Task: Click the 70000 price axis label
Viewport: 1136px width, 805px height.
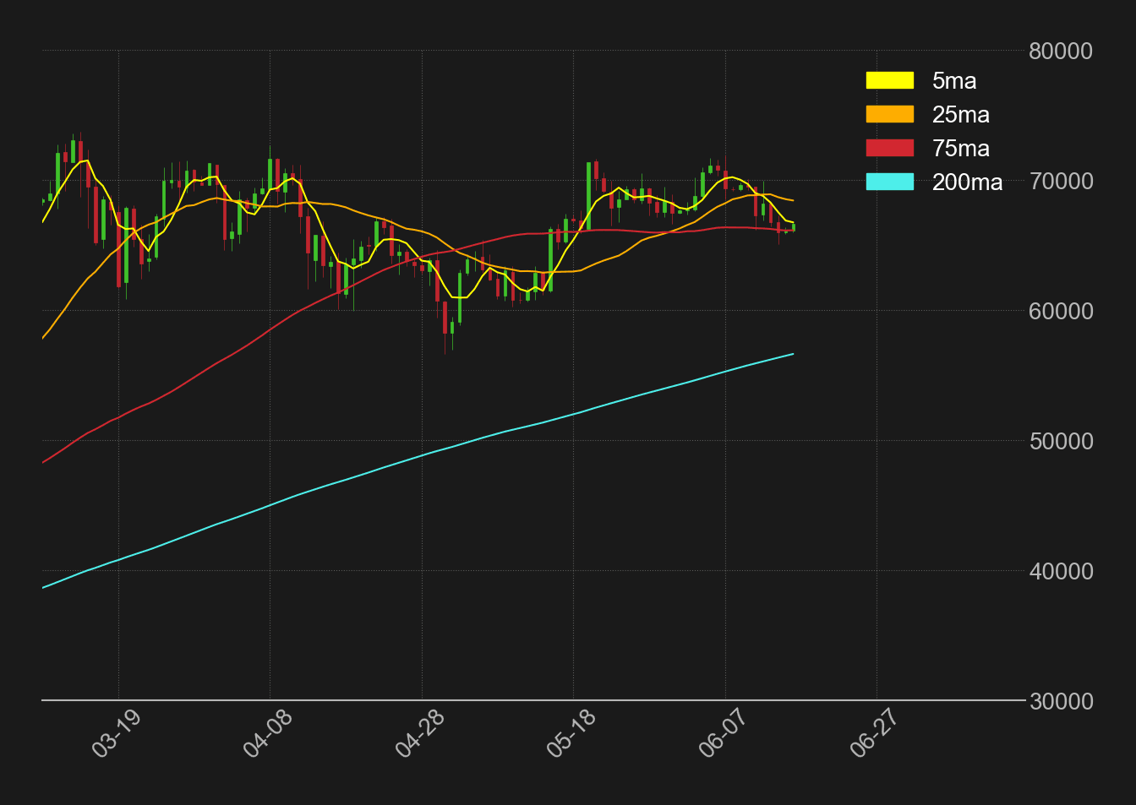Action: pyautogui.click(x=1061, y=182)
